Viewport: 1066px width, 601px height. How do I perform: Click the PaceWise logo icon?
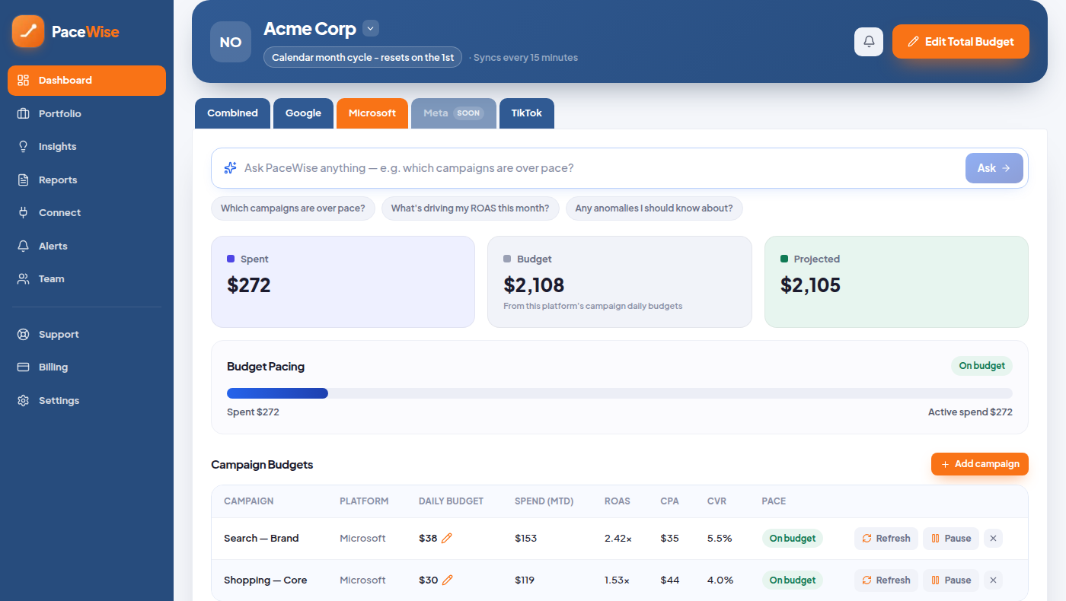point(28,31)
